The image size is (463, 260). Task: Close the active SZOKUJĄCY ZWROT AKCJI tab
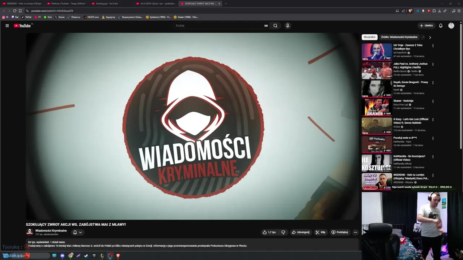point(219,4)
